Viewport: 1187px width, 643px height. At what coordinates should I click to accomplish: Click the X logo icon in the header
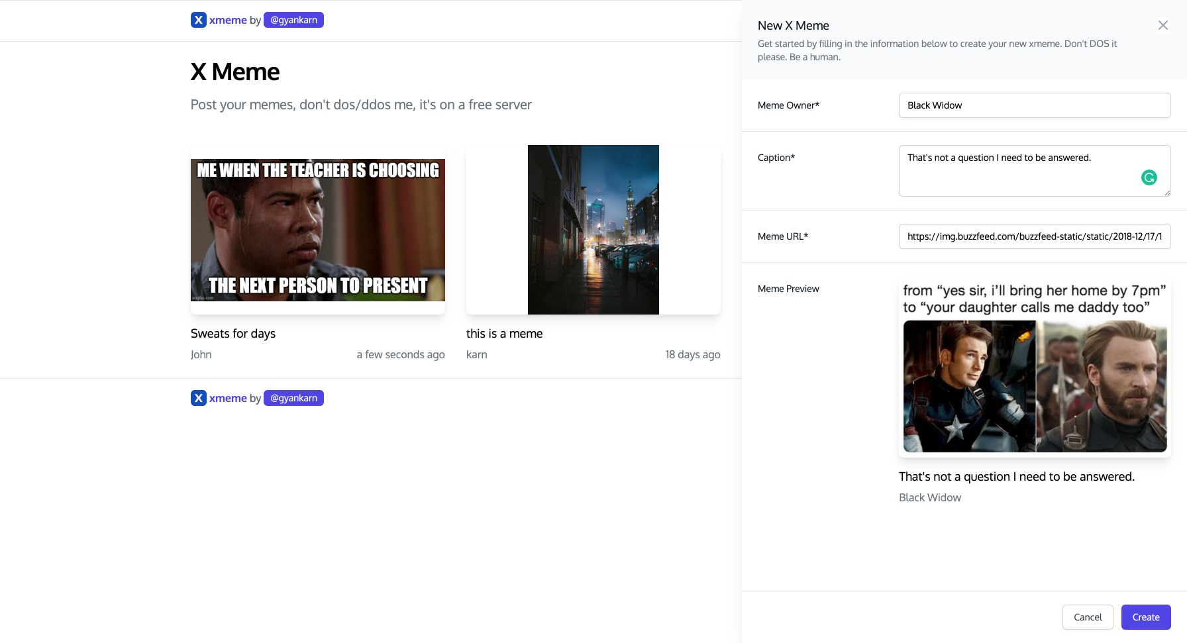tap(199, 20)
